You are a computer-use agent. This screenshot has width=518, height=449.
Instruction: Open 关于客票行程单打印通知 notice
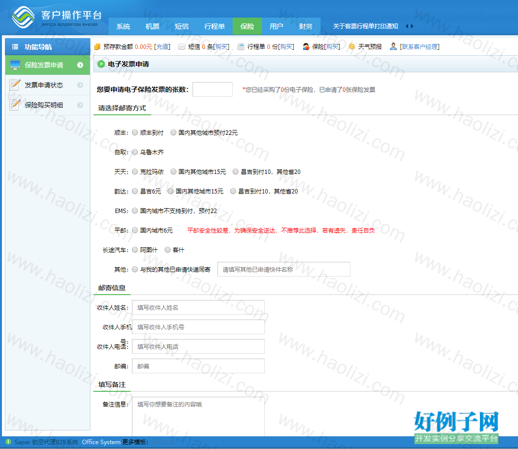[x=366, y=26]
